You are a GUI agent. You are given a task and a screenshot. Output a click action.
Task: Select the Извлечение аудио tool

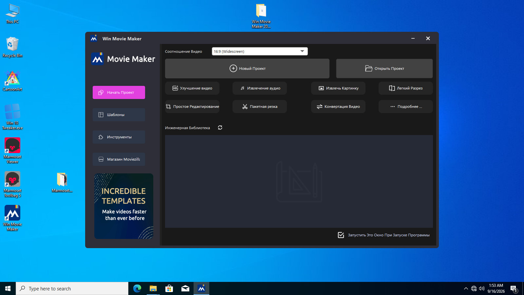[x=260, y=88]
